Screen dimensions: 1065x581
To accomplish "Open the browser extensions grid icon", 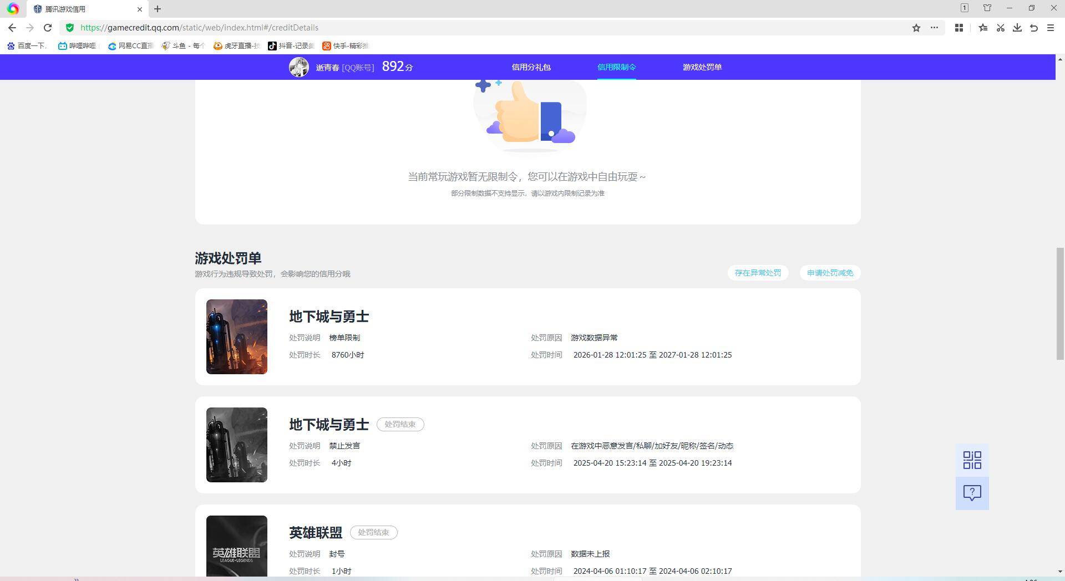I will click(x=958, y=27).
